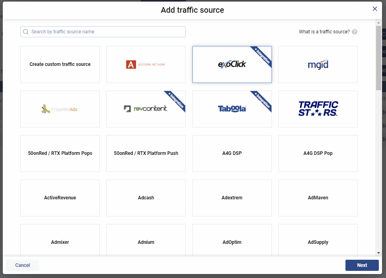This screenshot has width=386, height=278.
Task: Select the Taboola logo tile
Action: (x=232, y=109)
